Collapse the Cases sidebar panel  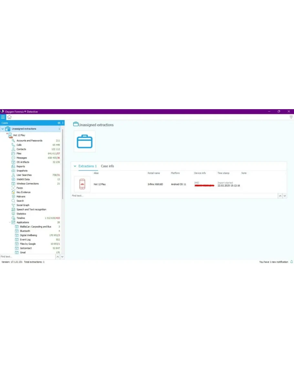pyautogui.click(x=59, y=123)
